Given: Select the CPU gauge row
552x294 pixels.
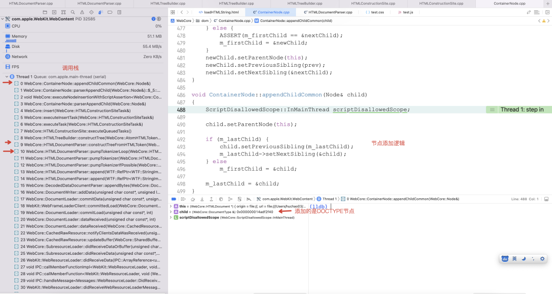Looking at the screenshot, I should click(83, 26).
